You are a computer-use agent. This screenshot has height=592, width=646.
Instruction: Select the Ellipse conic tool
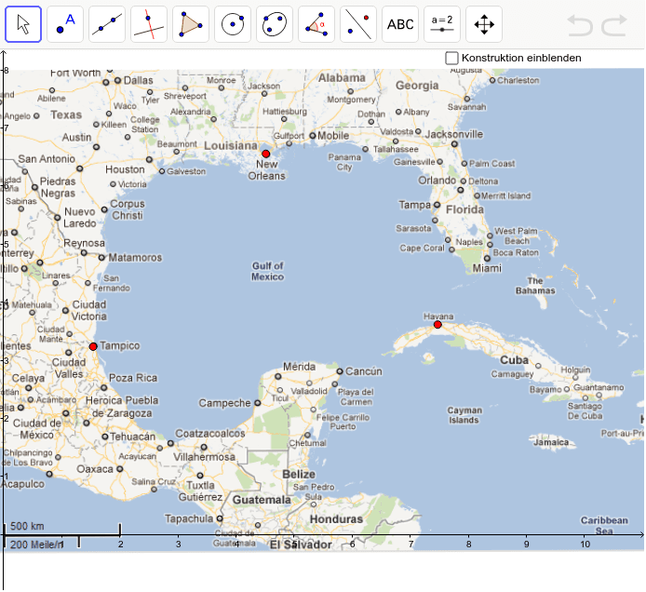[275, 24]
